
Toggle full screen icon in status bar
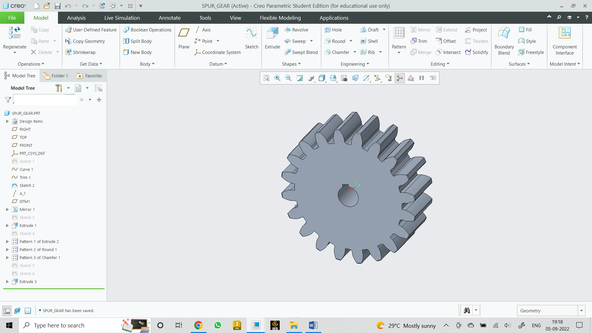click(28, 310)
